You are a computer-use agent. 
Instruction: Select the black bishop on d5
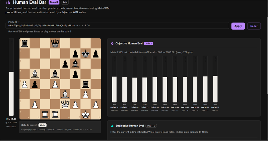55,73
